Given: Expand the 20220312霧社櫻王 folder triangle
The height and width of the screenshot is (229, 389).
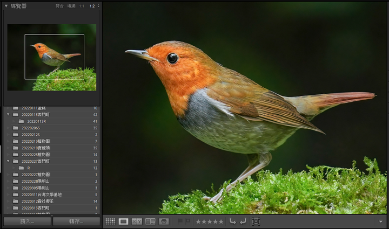Looking at the screenshot, I should coord(8,201).
